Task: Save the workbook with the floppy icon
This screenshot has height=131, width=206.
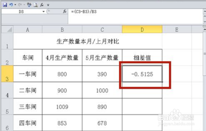Action: click(x=5, y=5)
